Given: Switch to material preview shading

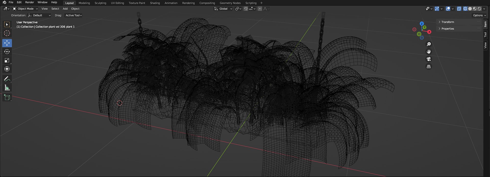Looking at the screenshot, I should pos(475,9).
